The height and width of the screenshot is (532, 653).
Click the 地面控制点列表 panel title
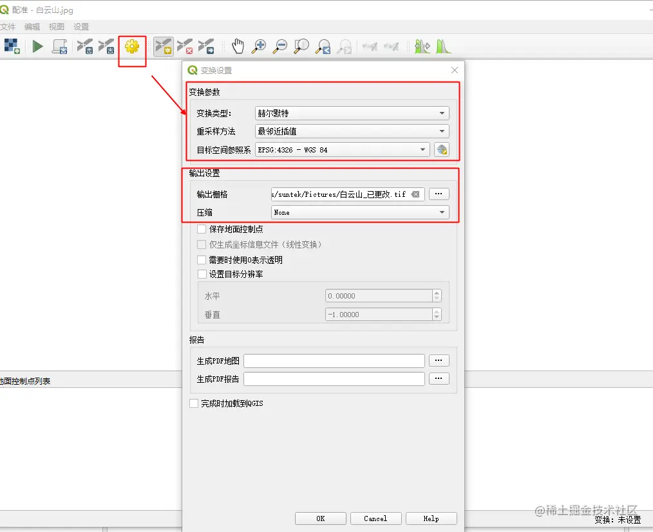point(25,381)
